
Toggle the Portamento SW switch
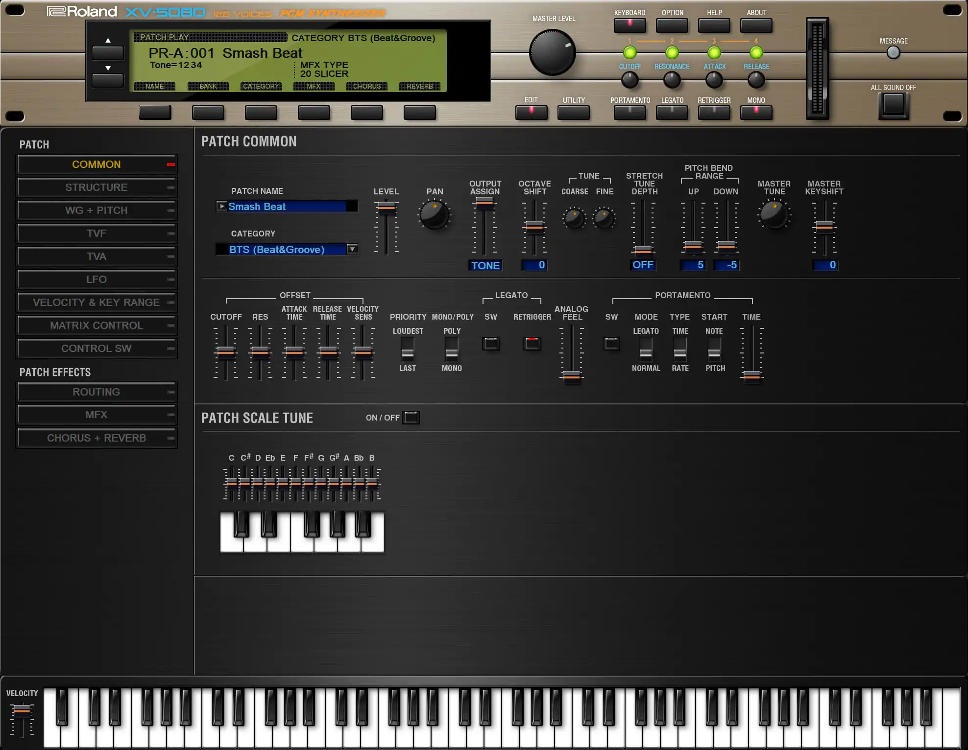pyautogui.click(x=611, y=343)
